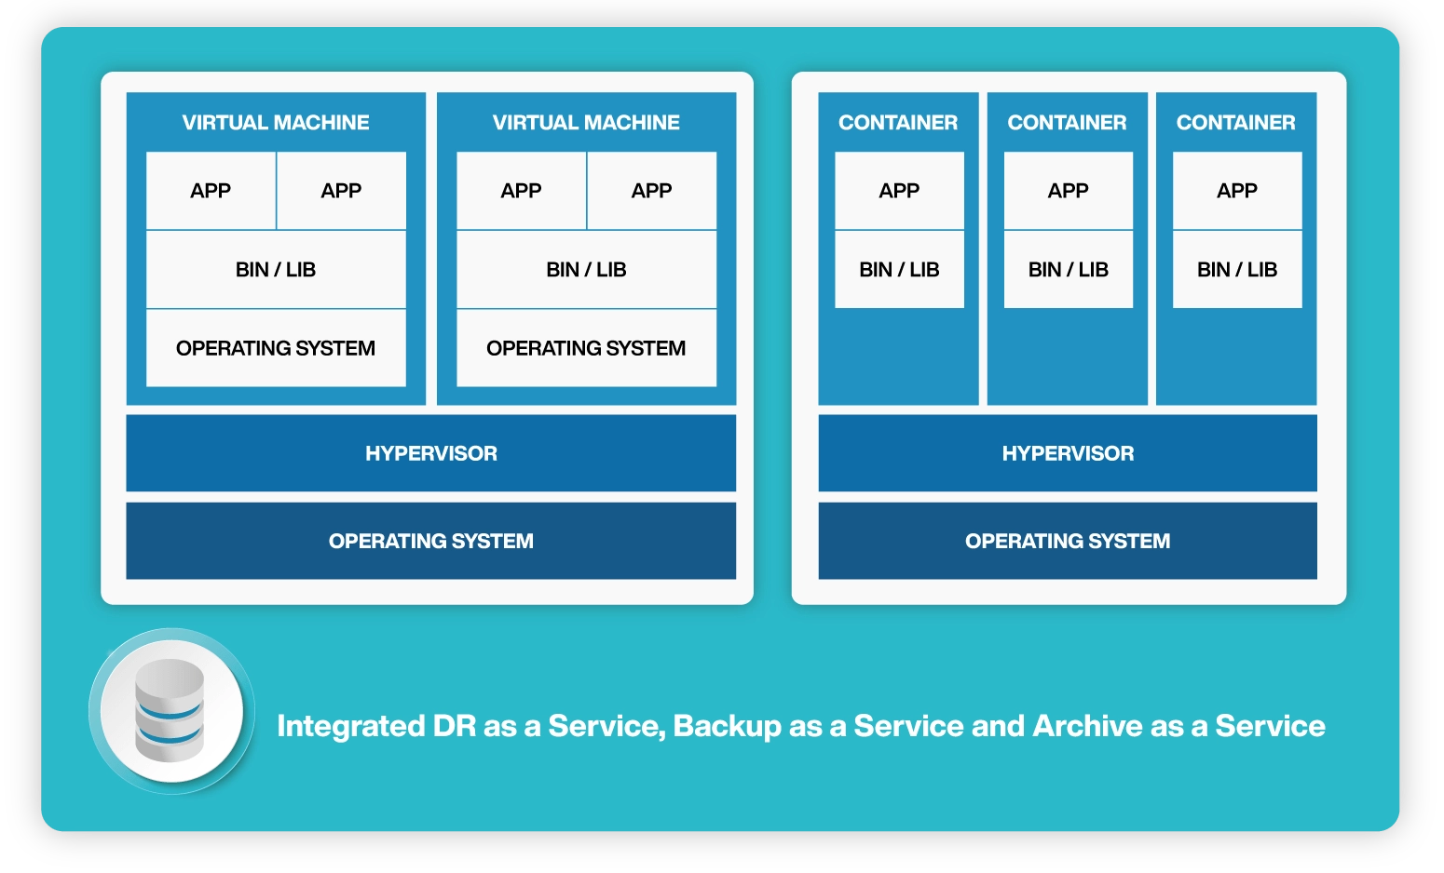Image resolution: width=1444 pixels, height=873 pixels.
Task: Select bottom Operating System bar in container panel
Action: coord(1068,541)
